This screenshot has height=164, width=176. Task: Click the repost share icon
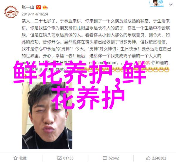coord(59,158)
